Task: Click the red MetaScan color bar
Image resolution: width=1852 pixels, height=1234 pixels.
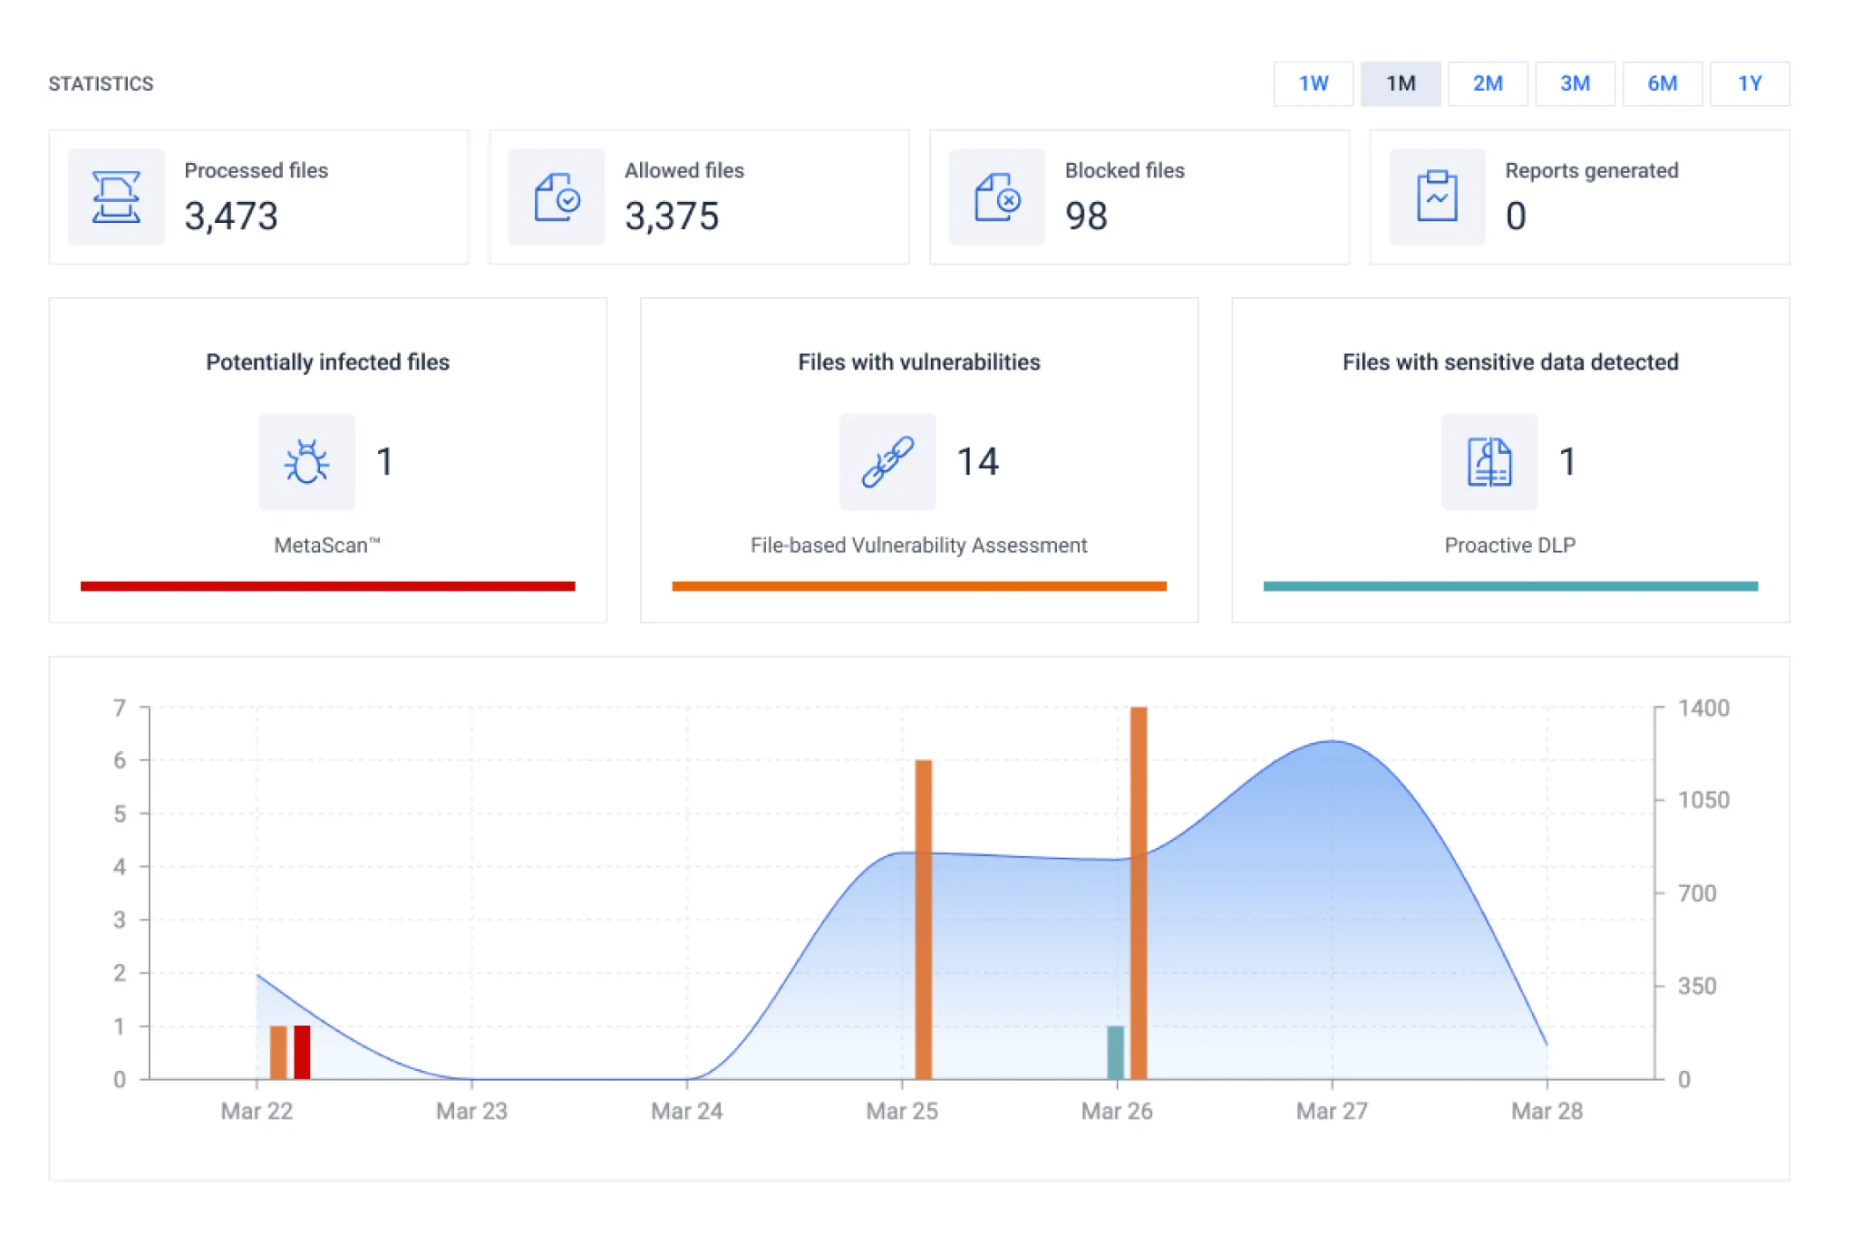Action: [327, 586]
